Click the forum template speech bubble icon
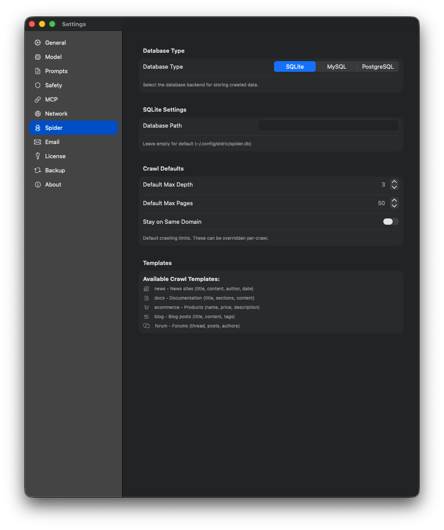 146,326
